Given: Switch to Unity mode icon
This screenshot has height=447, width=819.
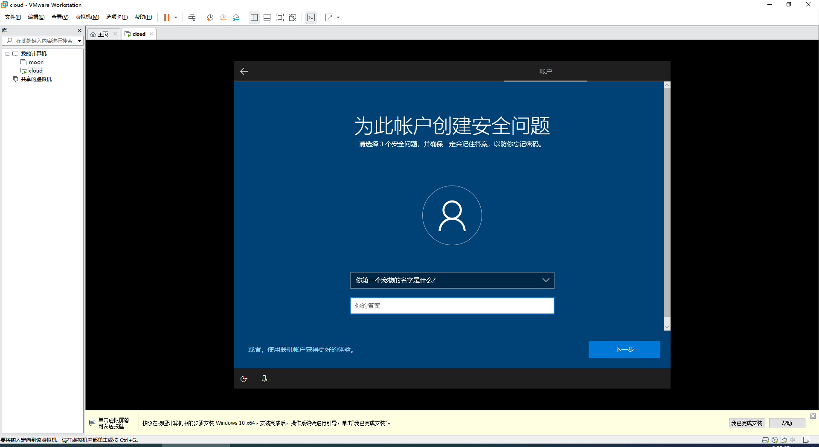Looking at the screenshot, I should click(x=293, y=17).
